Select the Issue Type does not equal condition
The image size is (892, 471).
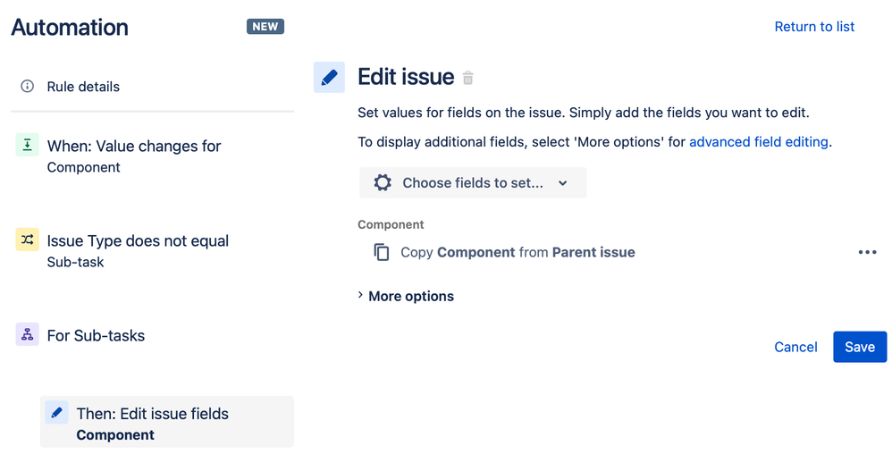(x=138, y=250)
